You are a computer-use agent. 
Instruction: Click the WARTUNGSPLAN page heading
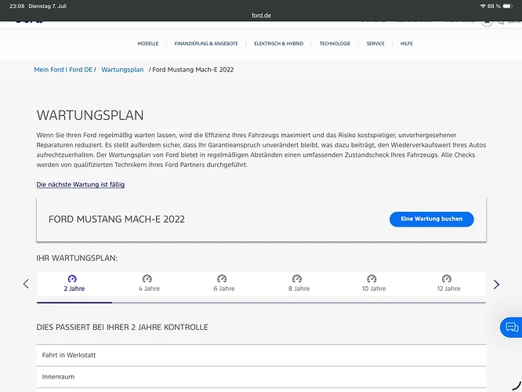point(90,115)
